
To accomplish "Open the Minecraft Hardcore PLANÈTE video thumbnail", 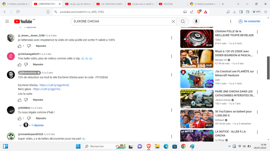I will pos(197,79).
